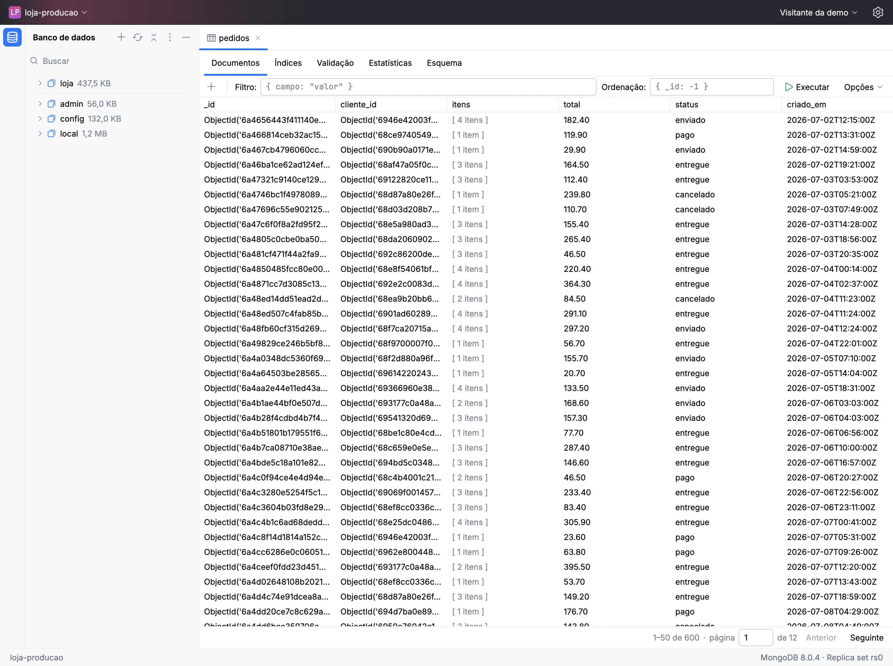
Task: Click the admin database icon
Action: [51, 104]
